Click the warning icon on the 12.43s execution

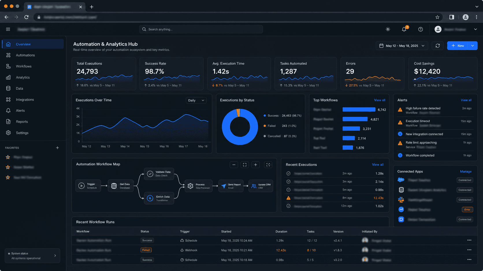point(288,198)
